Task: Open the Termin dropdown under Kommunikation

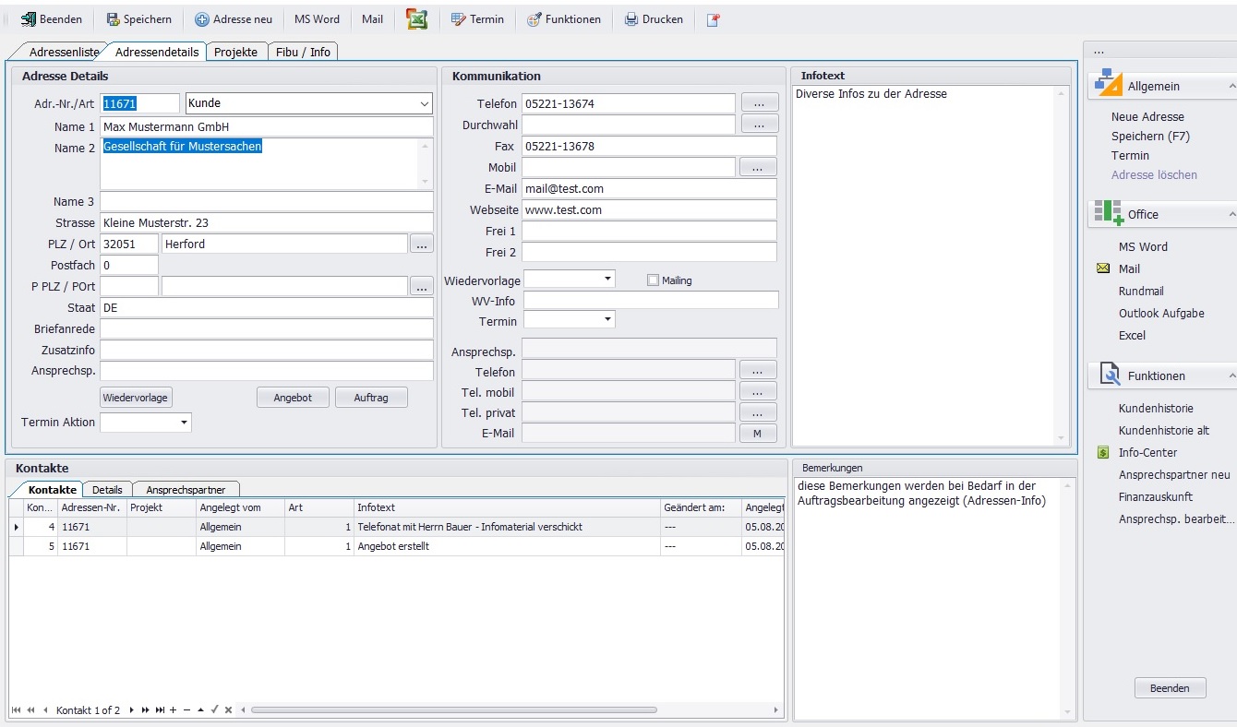Action: click(607, 320)
